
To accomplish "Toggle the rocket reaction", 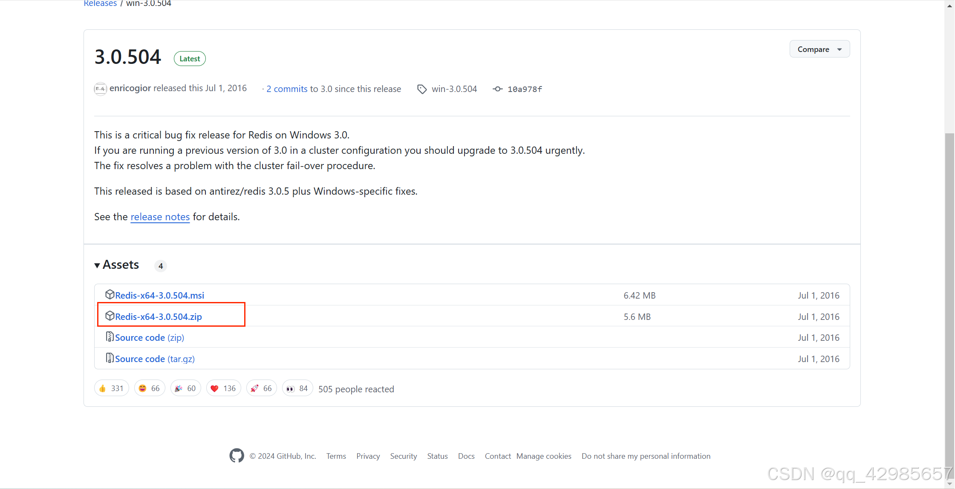I will point(261,388).
